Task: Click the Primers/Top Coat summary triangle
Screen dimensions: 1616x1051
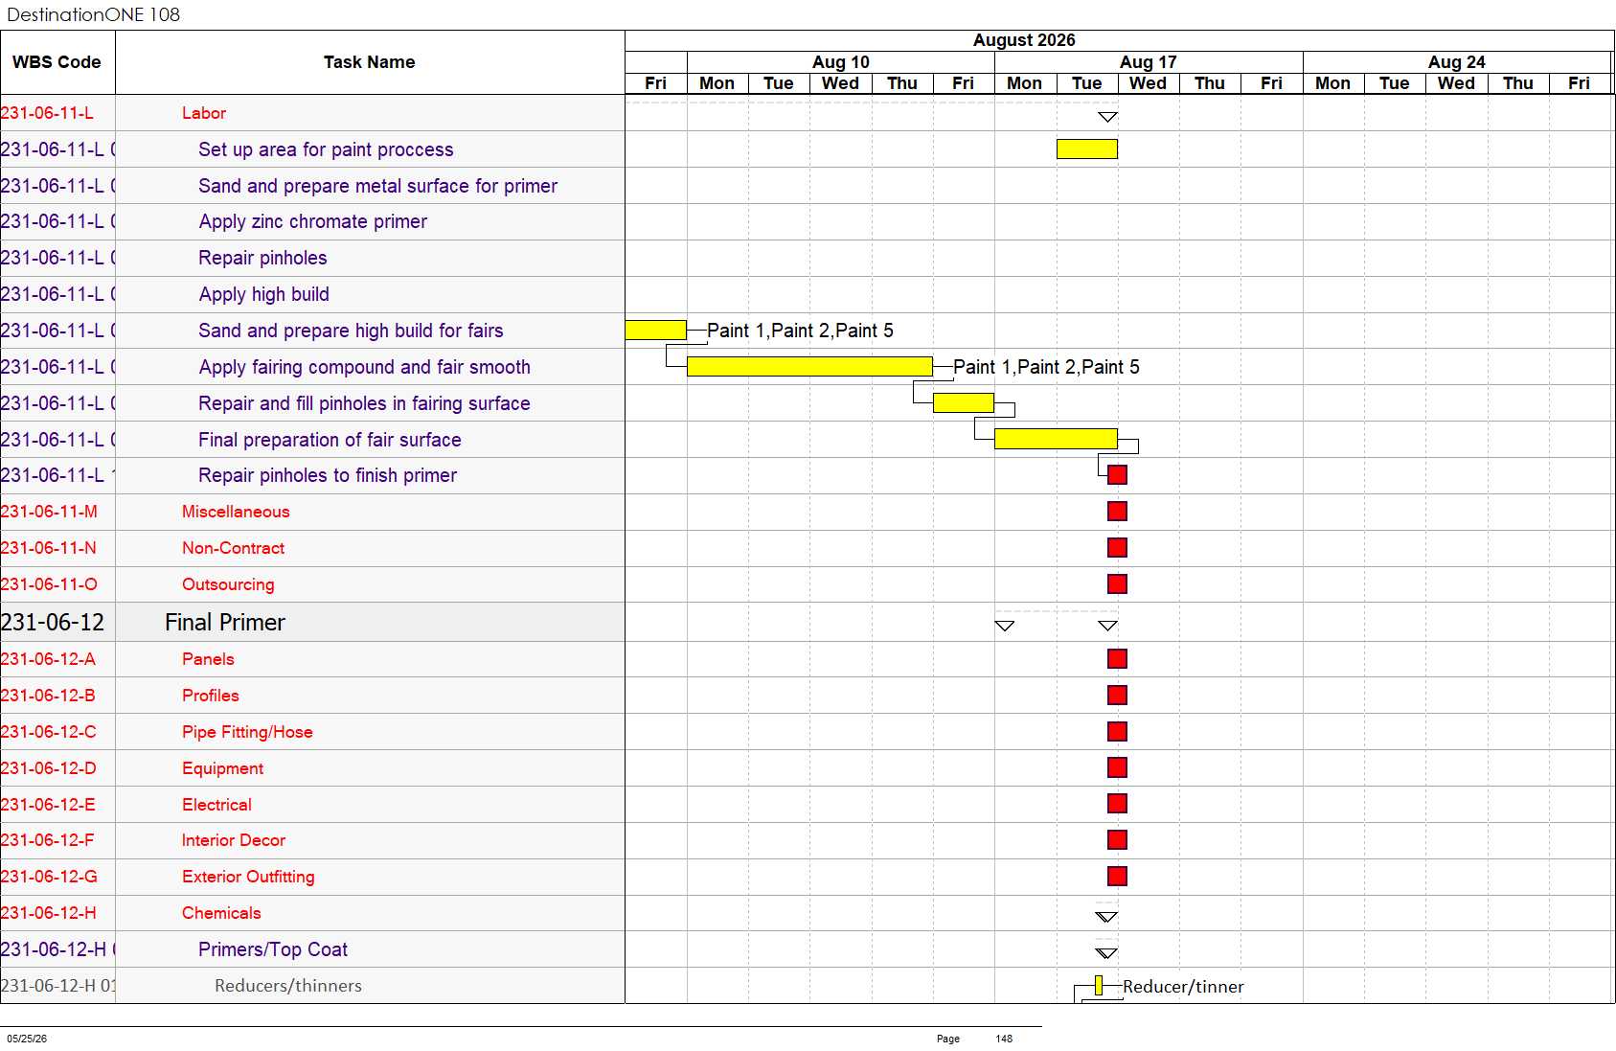Action: pyautogui.click(x=1106, y=953)
